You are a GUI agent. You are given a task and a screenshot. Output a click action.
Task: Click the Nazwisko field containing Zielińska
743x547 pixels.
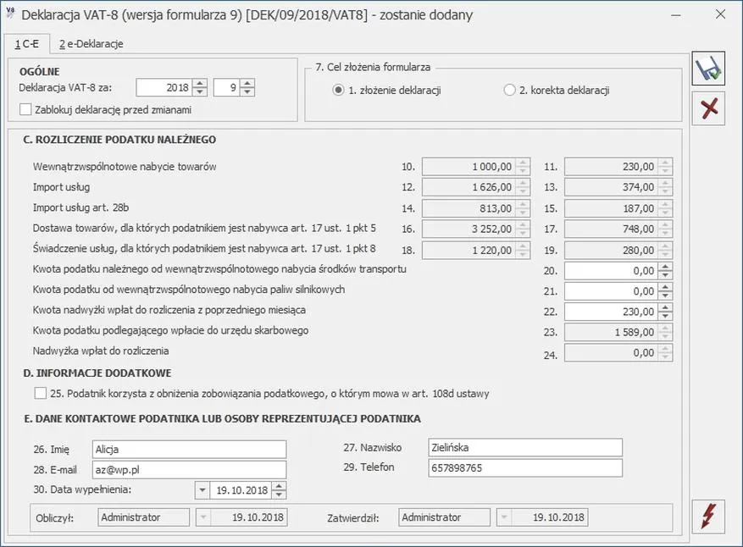coord(525,448)
